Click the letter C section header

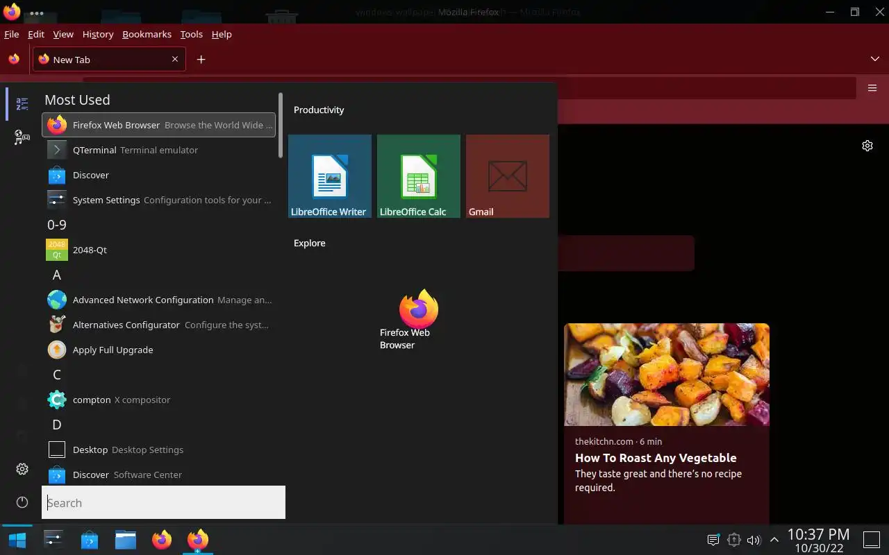point(57,375)
